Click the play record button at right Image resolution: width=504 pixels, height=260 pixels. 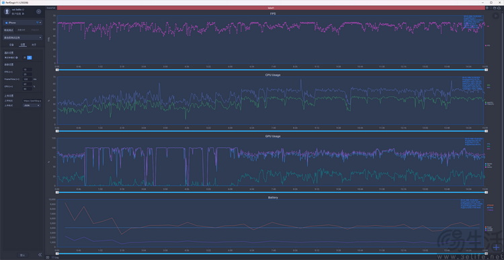click(496, 15)
